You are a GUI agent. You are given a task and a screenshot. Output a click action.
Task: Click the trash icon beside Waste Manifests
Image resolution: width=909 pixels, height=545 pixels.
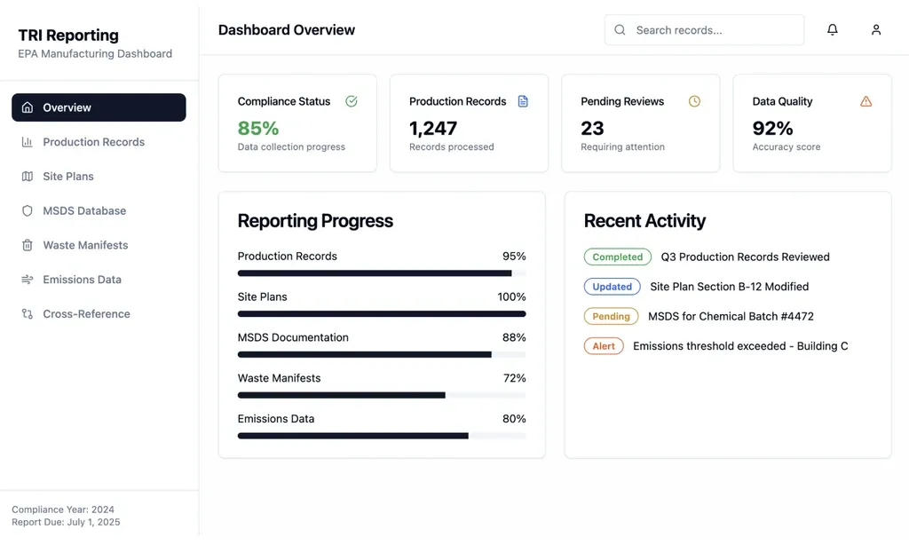(28, 245)
